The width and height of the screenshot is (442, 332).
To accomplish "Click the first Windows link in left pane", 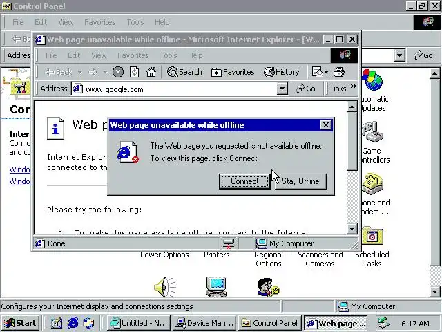I will point(19,169).
